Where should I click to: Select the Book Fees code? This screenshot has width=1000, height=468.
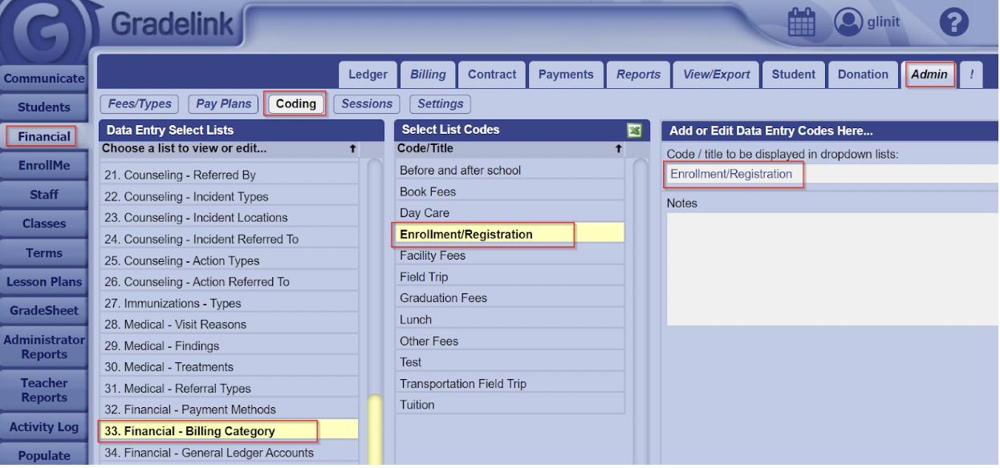510,192
